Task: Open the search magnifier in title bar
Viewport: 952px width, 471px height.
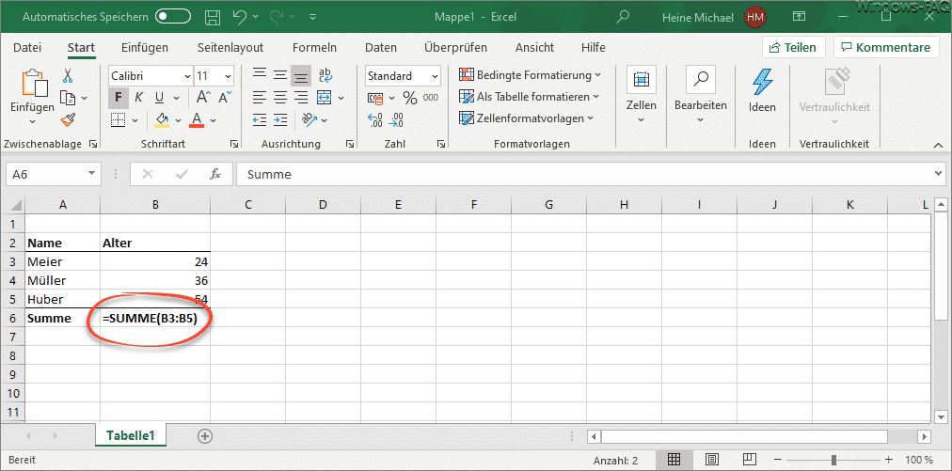Action: [x=622, y=17]
